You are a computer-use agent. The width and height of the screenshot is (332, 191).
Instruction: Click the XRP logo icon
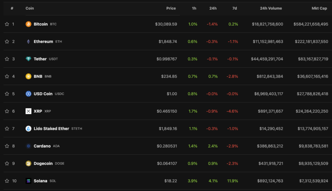pyautogui.click(x=29, y=111)
